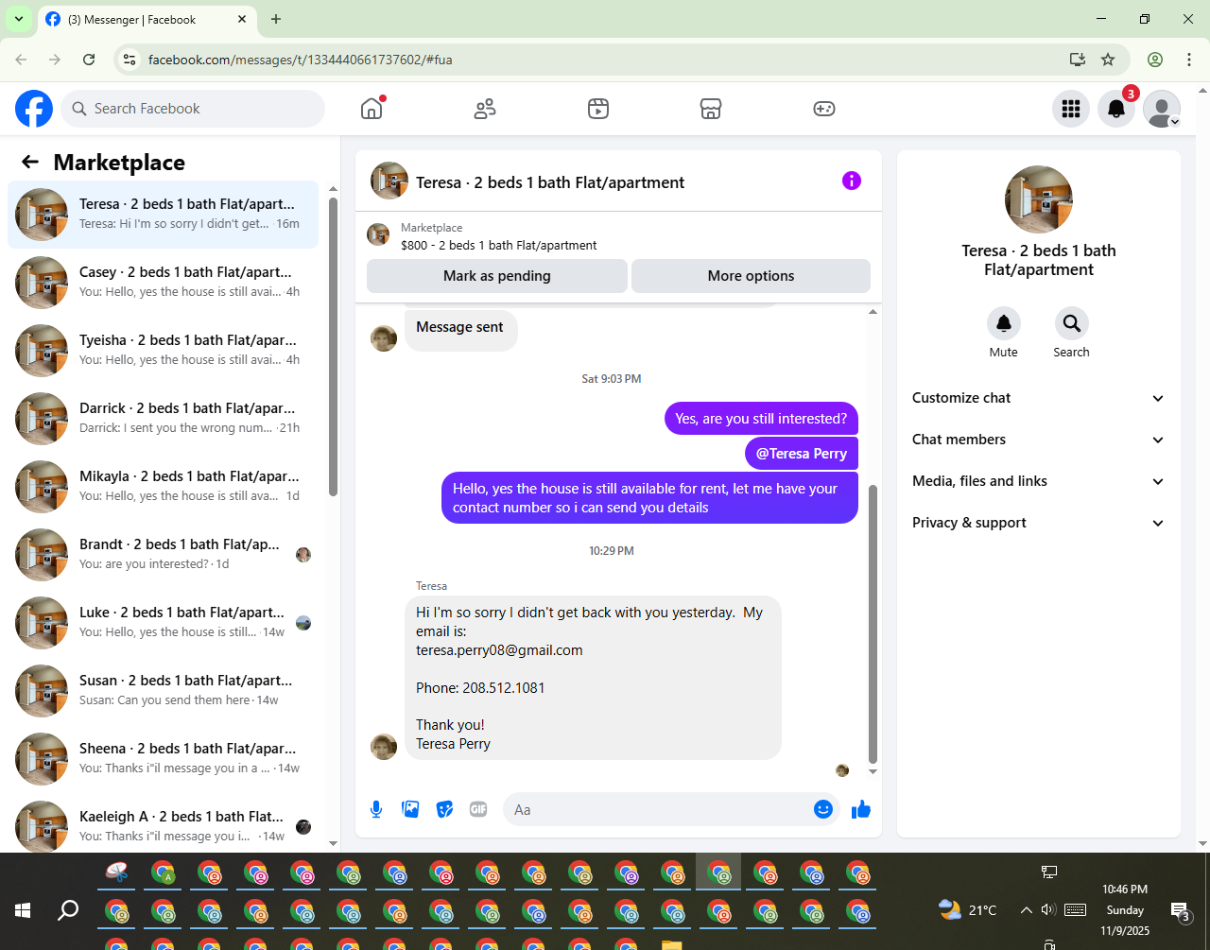The image size is (1210, 950).
Task: Click the site information icon beside the URL
Action: [x=130, y=60]
